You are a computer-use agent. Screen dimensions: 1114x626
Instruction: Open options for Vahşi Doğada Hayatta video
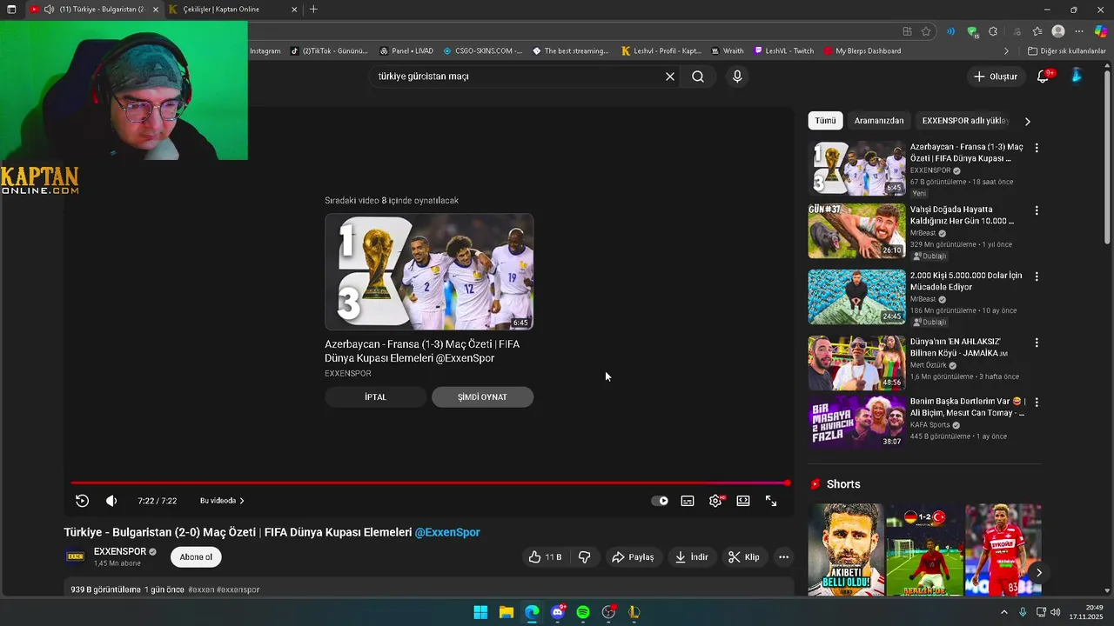[1036, 210]
